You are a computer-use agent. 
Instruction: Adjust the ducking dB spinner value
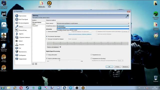click(120, 60)
